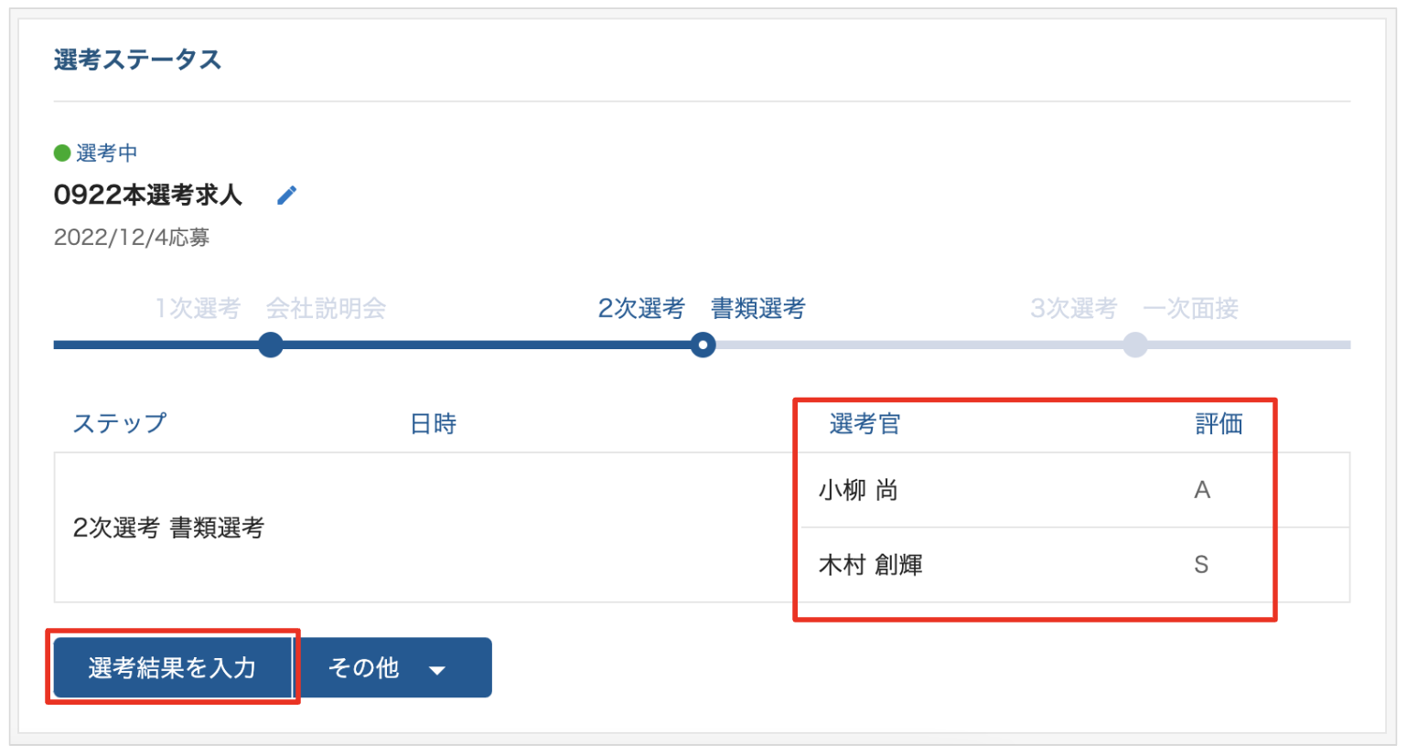Select the 1次選考 timeline step dot

[270, 345]
